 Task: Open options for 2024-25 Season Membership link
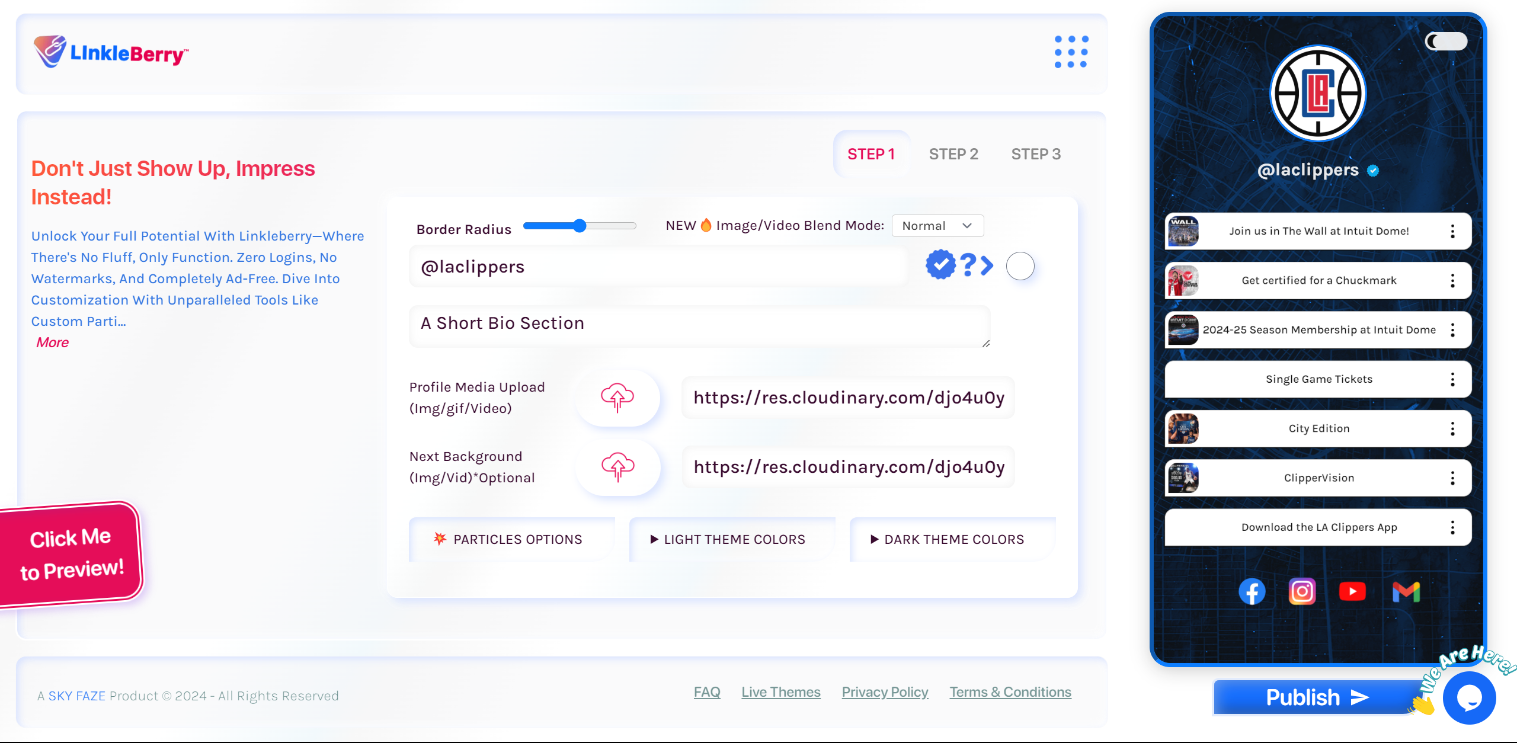pos(1452,330)
